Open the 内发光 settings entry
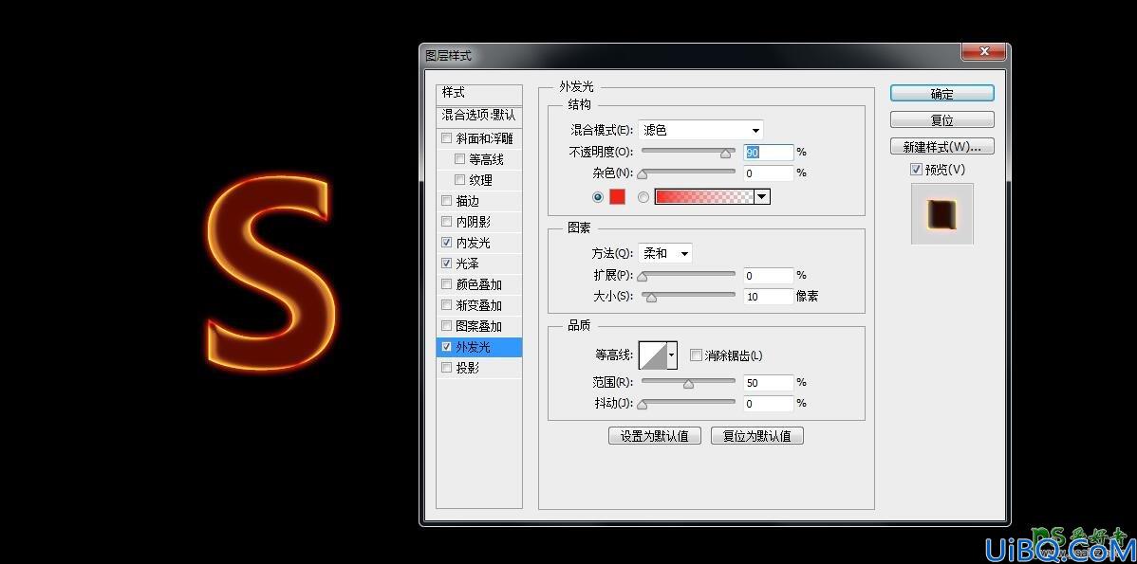The width and height of the screenshot is (1137, 564). (x=474, y=243)
